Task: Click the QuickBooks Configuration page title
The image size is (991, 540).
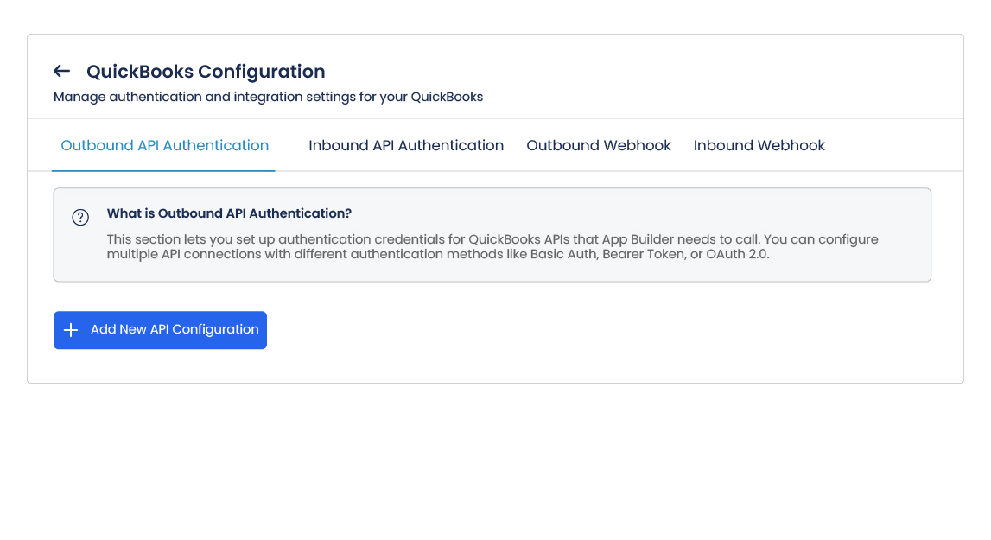Action: pos(206,71)
